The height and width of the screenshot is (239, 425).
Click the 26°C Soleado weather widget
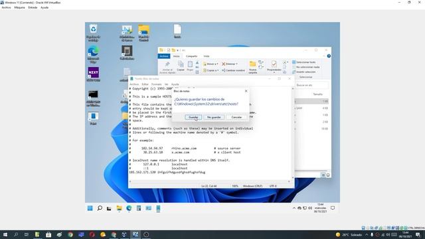[x=349, y=234]
